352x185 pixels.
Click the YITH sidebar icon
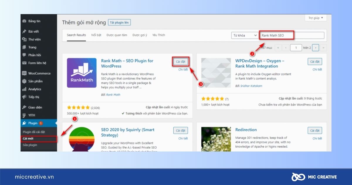pos(24,115)
